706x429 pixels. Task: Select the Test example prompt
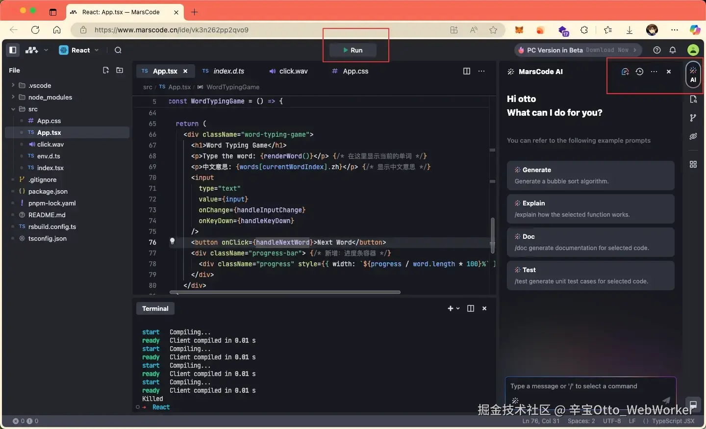591,276
